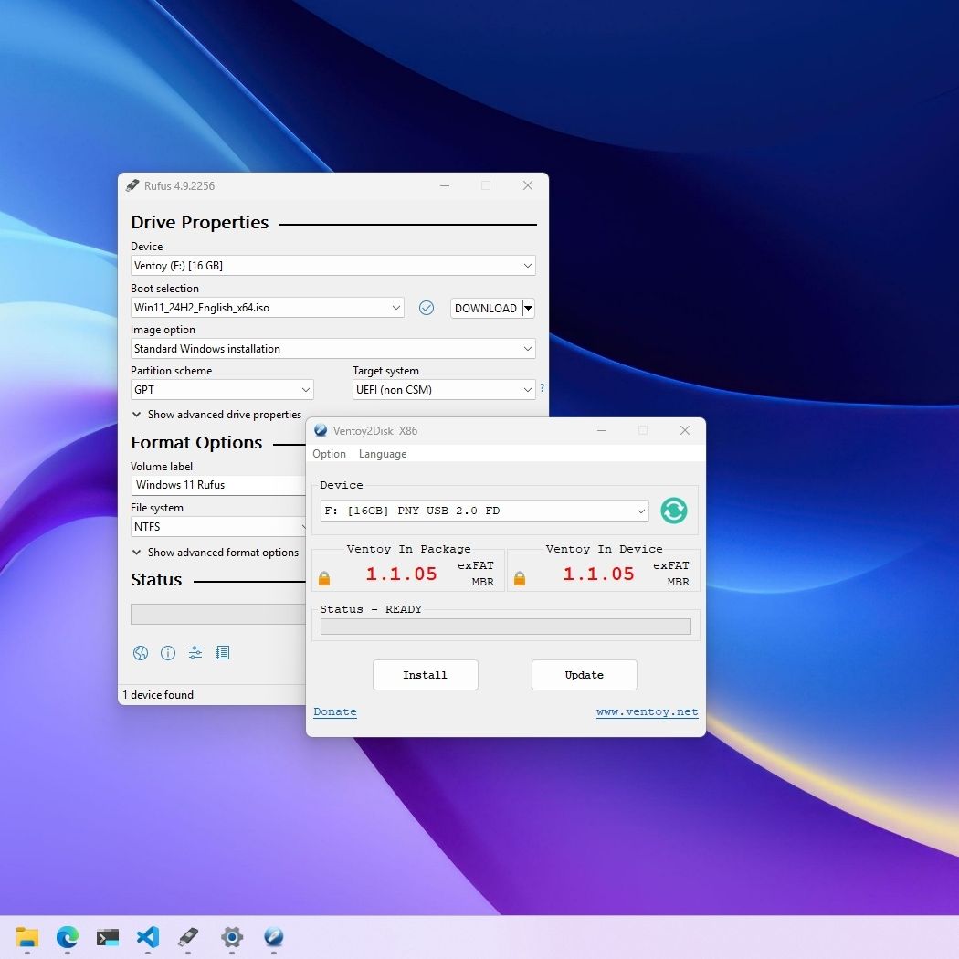
Task: Open the Boot selection dropdown in Rufus
Action: click(x=268, y=308)
